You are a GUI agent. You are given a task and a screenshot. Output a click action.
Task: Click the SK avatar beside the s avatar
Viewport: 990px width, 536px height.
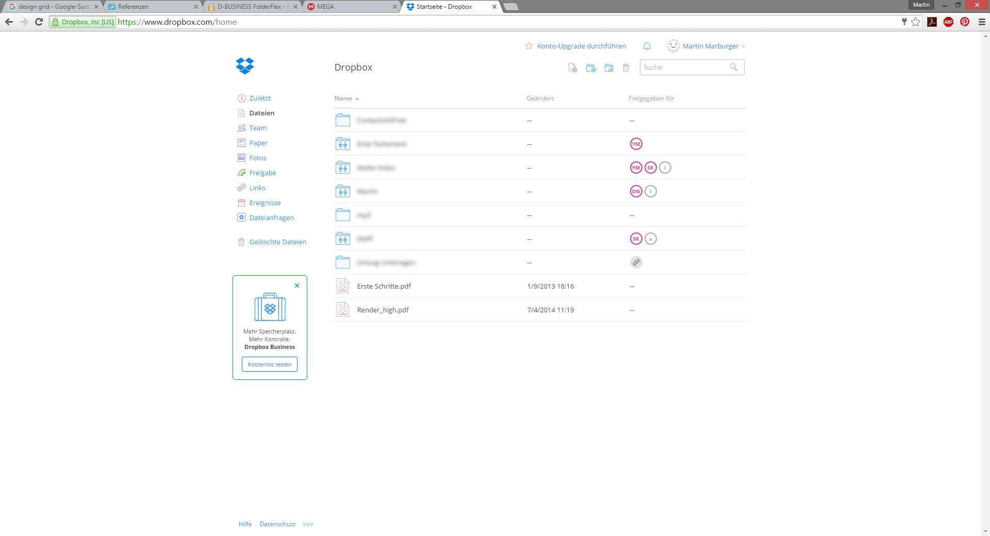[636, 239]
